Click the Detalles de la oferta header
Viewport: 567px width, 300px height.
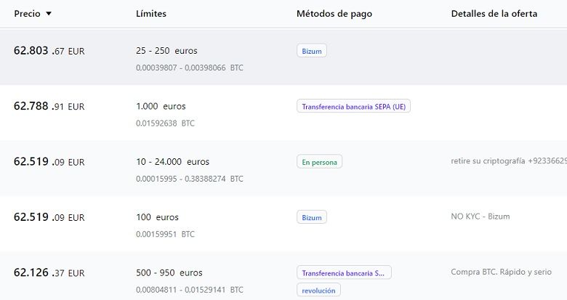[x=494, y=14]
